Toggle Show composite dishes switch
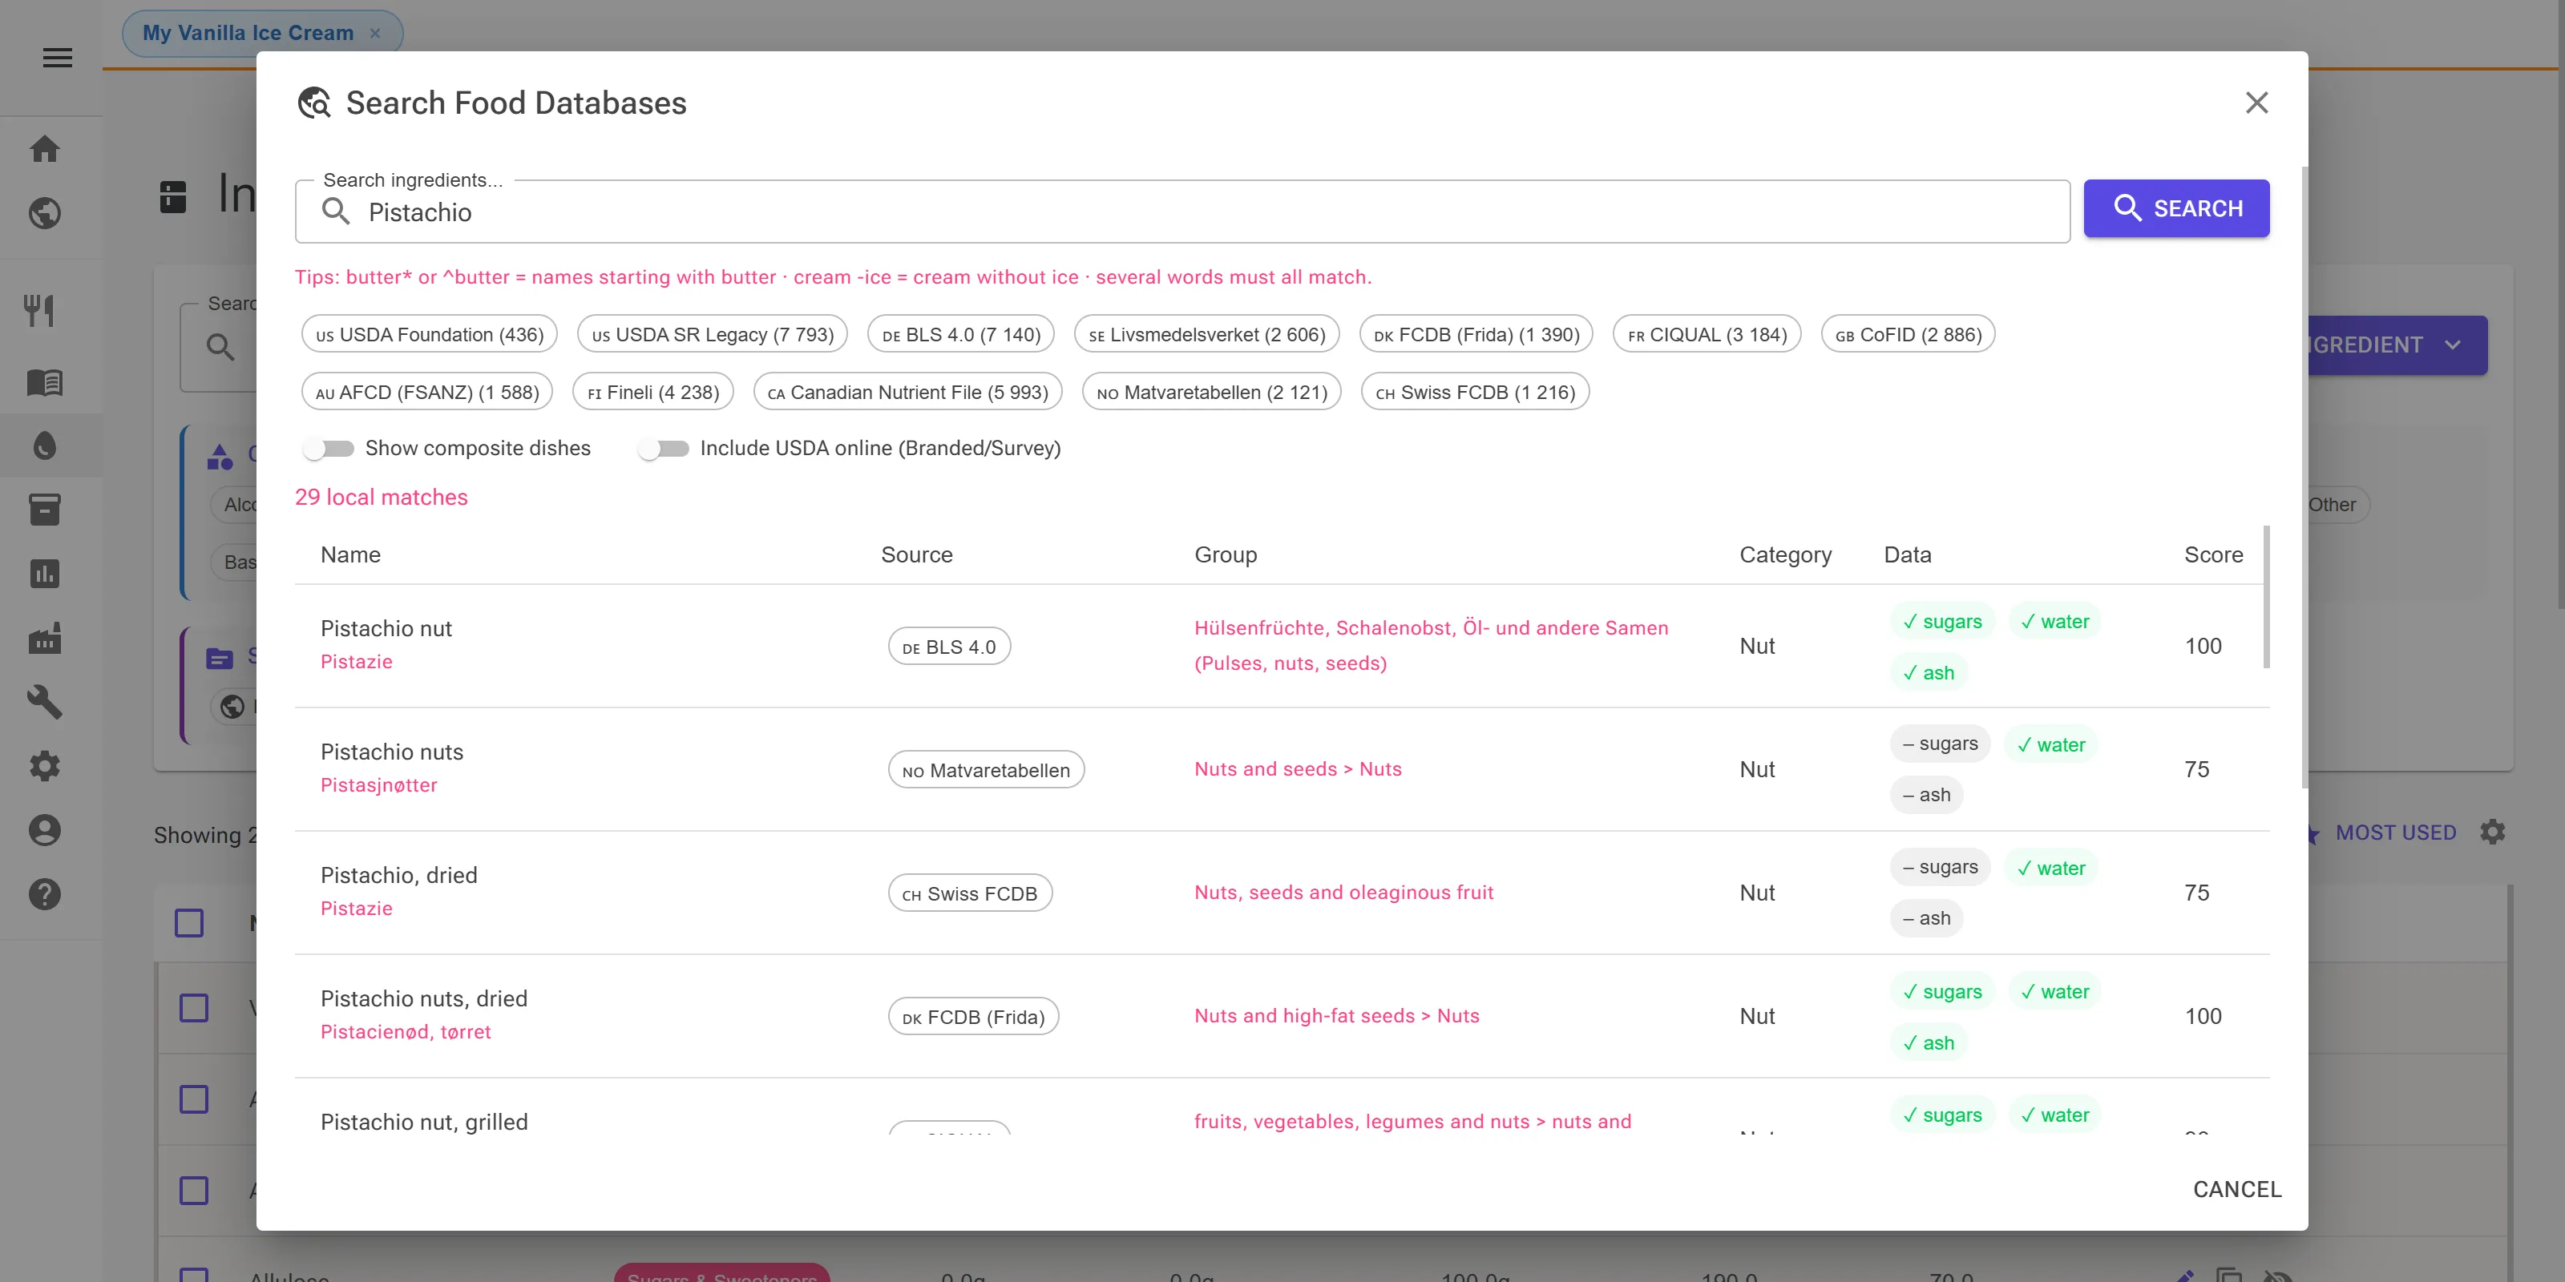This screenshot has height=1282, width=2565. (329, 449)
